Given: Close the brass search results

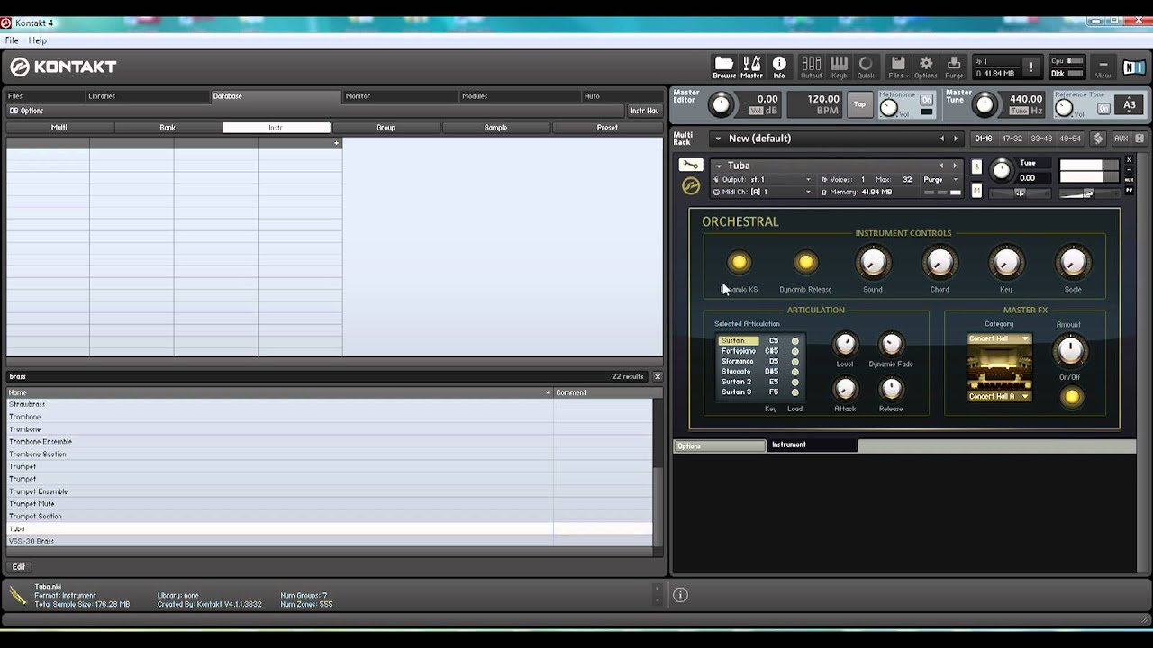Looking at the screenshot, I should coord(658,376).
